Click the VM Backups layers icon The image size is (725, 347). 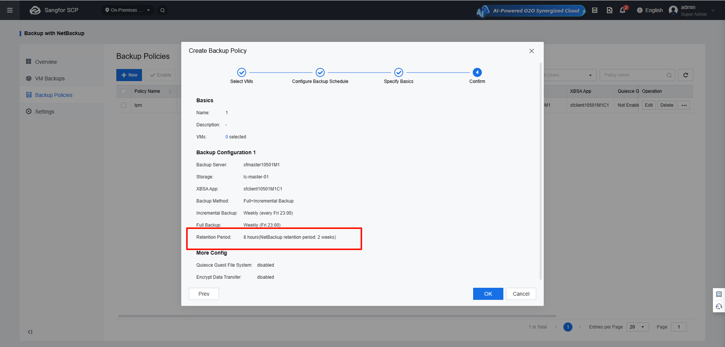tap(29, 78)
